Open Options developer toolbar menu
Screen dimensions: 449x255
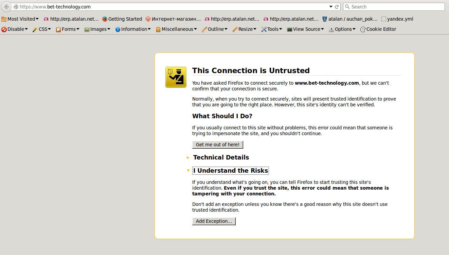(x=342, y=29)
